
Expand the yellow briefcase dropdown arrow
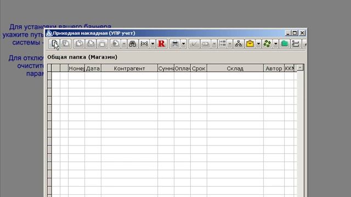258,44
